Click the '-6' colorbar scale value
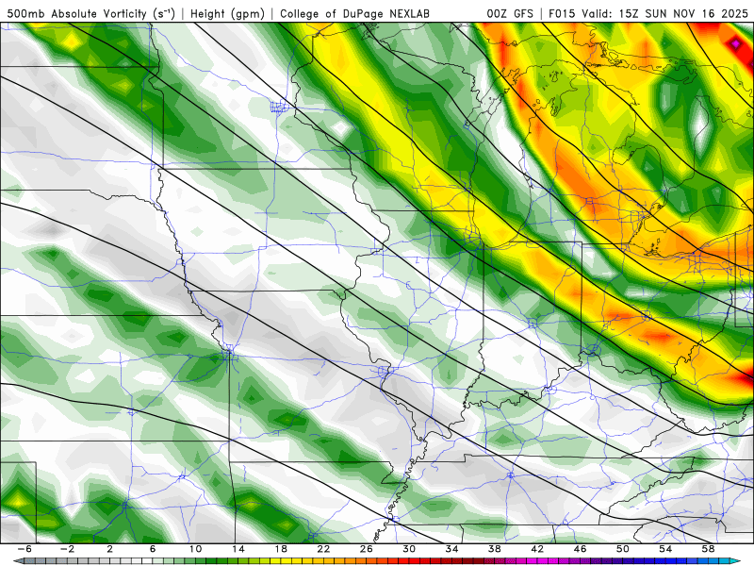The height and width of the screenshot is (566, 754). pos(25,549)
